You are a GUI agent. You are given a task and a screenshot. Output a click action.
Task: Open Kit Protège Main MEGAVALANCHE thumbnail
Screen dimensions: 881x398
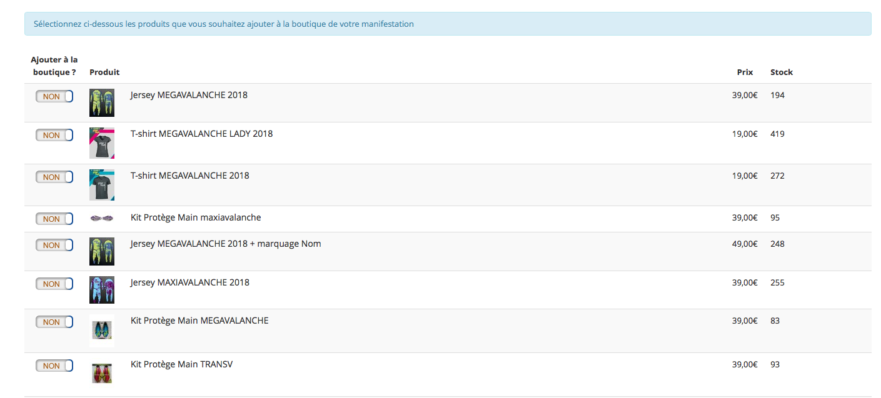coord(102,331)
